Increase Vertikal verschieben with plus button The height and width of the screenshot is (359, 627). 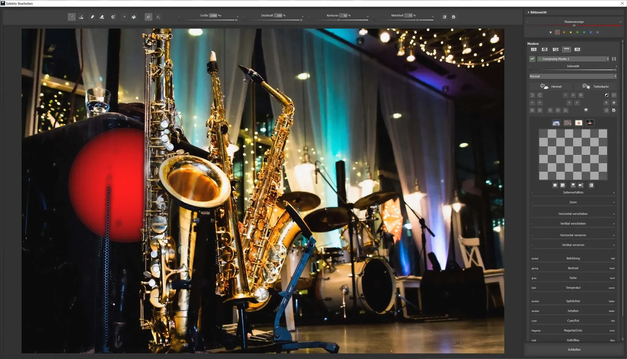614,224
